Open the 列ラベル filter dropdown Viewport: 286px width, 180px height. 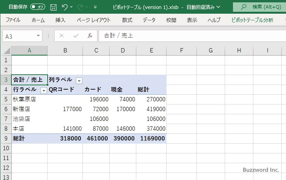click(x=79, y=81)
